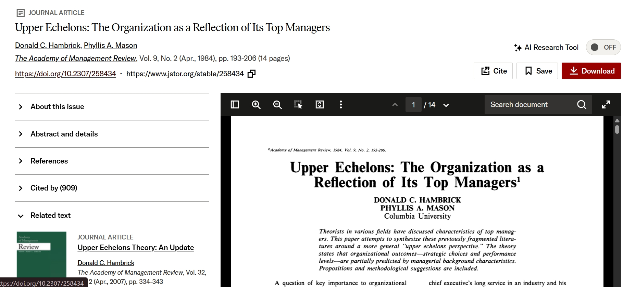Open the Phyllis A. Mason author link

click(110, 45)
